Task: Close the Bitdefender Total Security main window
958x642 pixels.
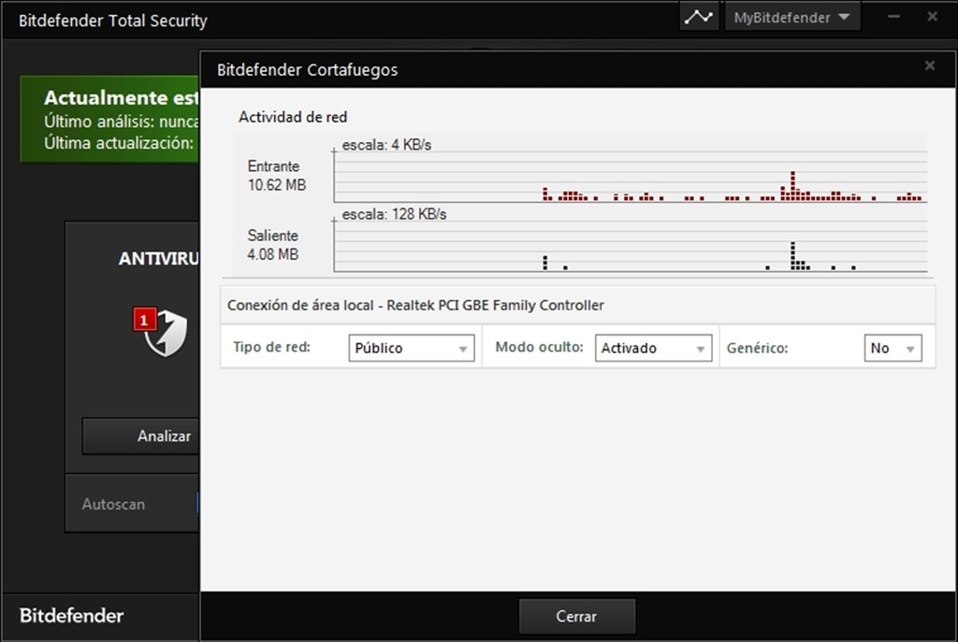Action: (933, 17)
